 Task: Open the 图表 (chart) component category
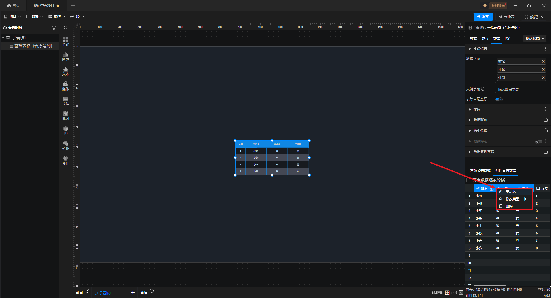pos(65,56)
